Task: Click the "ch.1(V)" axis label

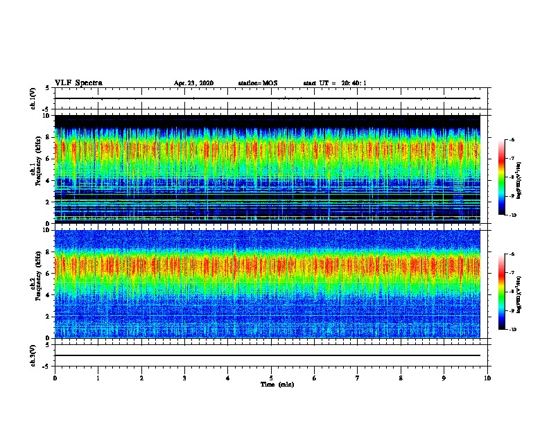Action: [33, 98]
